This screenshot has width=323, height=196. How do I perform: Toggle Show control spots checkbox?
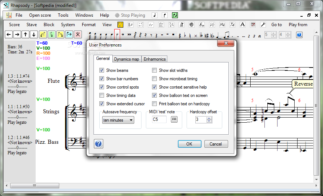[101, 87]
